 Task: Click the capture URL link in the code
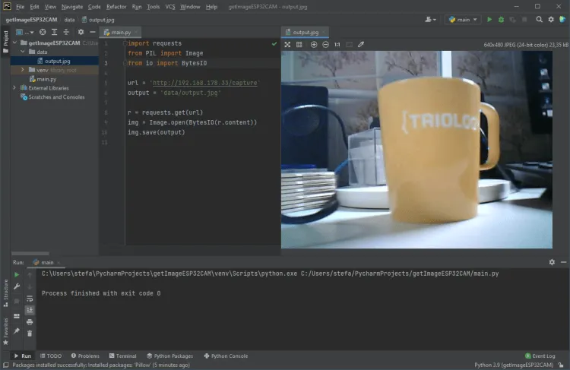(x=205, y=83)
